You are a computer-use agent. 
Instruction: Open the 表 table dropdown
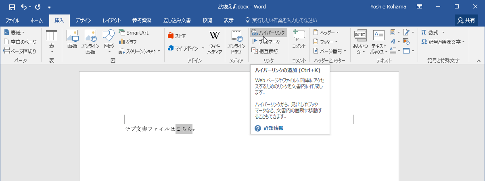click(x=52, y=42)
